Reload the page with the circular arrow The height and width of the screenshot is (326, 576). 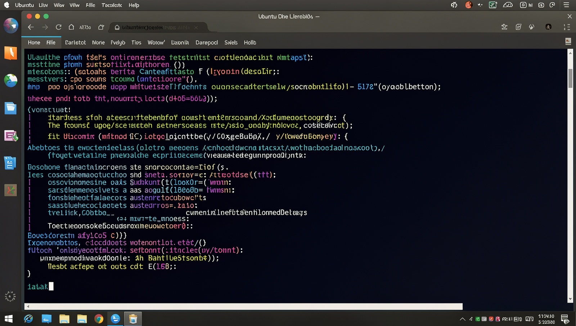click(x=58, y=27)
